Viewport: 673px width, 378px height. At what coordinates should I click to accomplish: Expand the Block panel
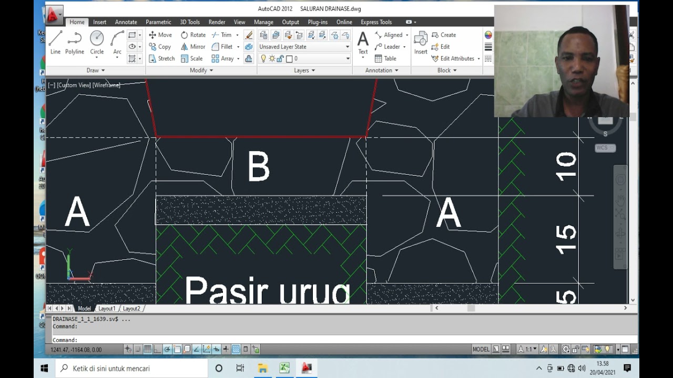tap(447, 70)
